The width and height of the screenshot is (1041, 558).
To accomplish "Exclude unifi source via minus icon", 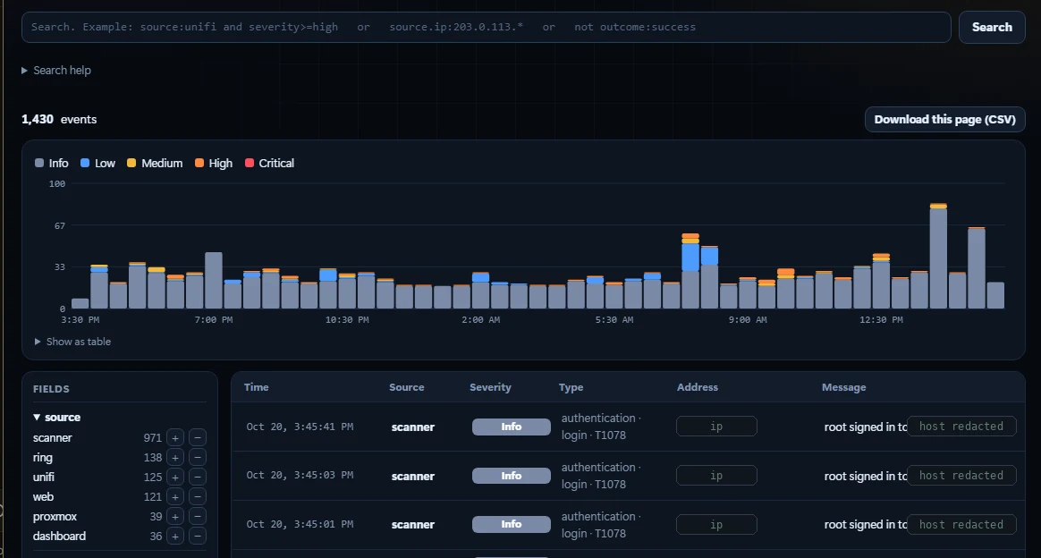I will click(x=197, y=477).
